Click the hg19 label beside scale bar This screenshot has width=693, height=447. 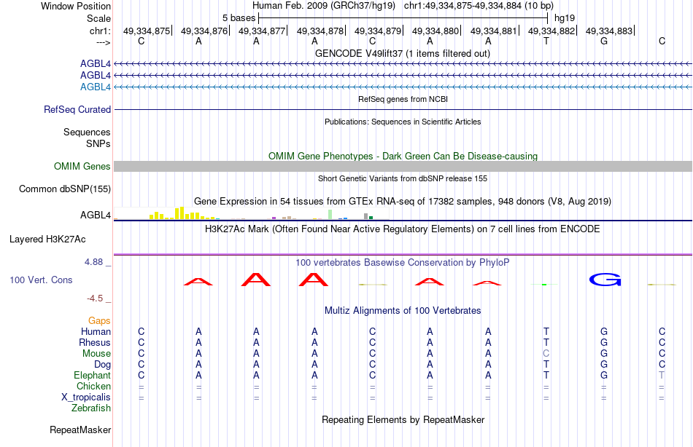click(x=565, y=18)
